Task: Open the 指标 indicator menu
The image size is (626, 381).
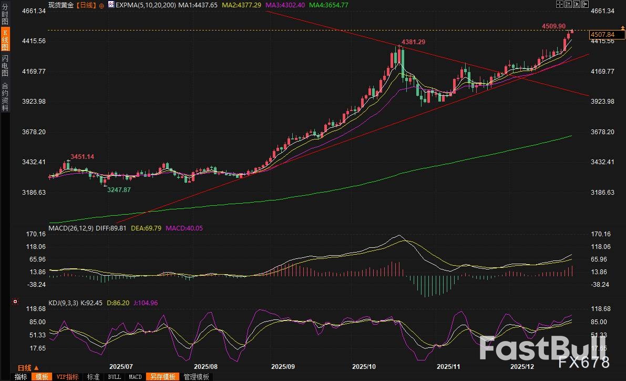Action: pos(21,377)
